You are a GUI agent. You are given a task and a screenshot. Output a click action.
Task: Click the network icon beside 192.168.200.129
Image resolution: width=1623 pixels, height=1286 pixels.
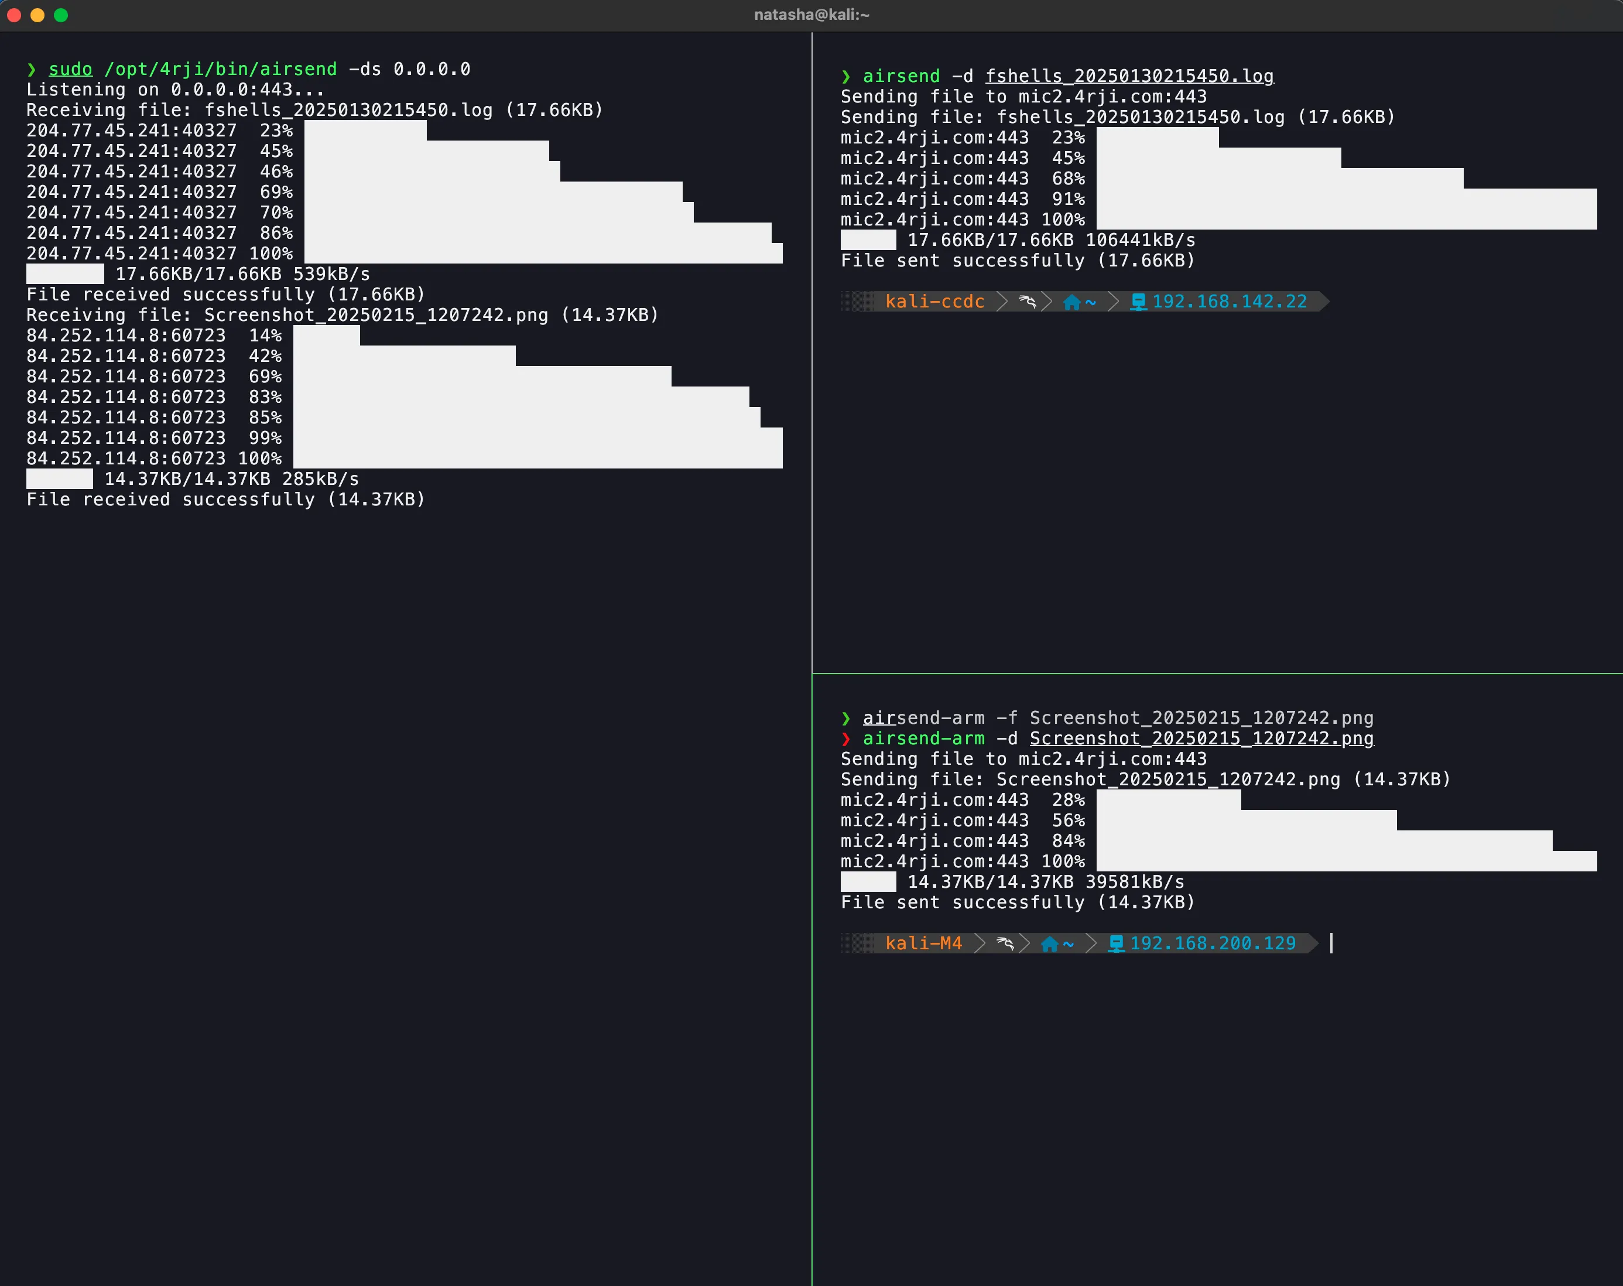click(1117, 943)
